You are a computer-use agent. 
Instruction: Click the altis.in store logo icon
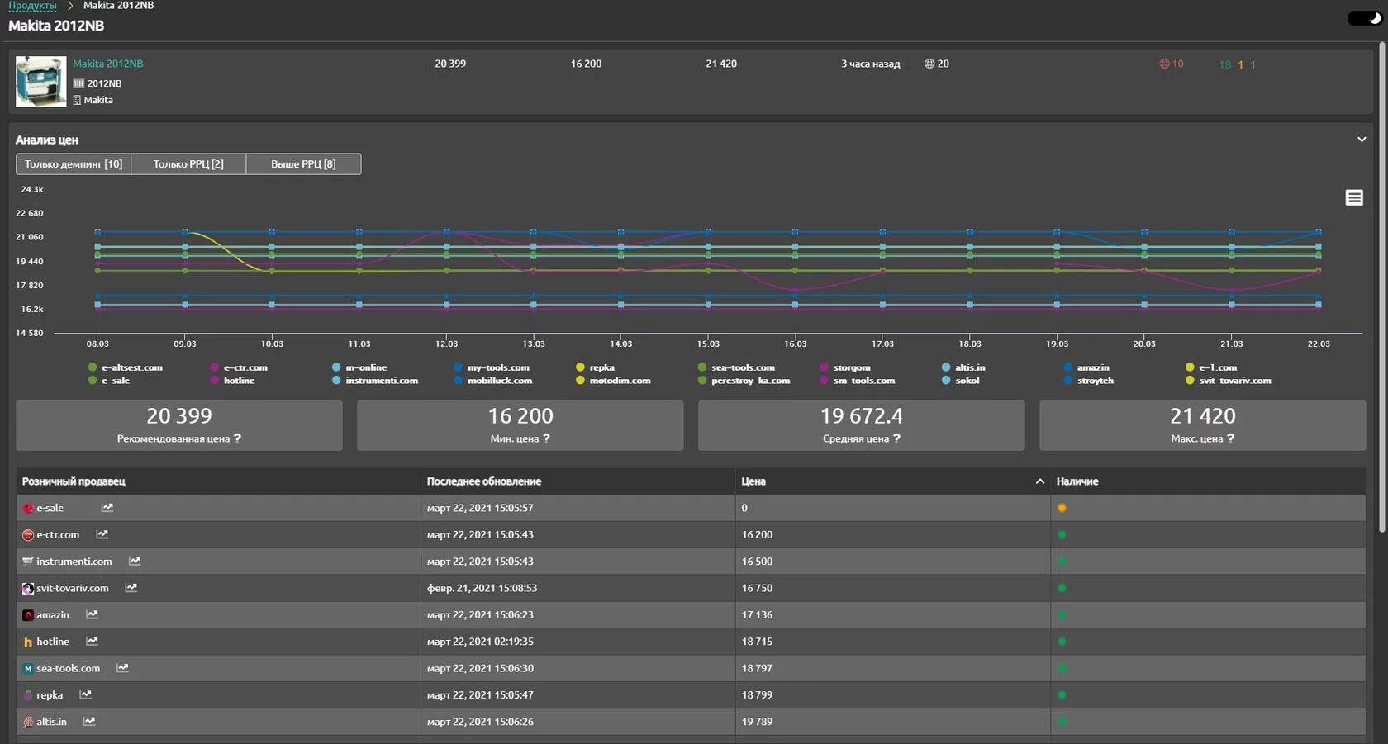click(x=28, y=722)
